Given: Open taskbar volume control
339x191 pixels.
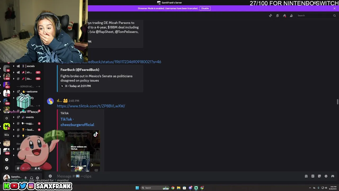Looking at the screenshot, I should [326, 188].
